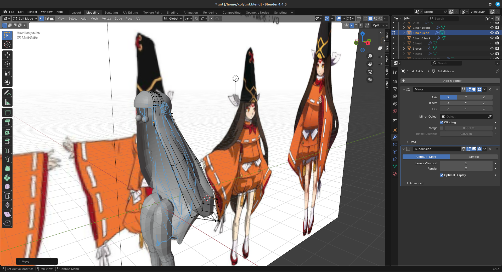Select Simple subdivision type
This screenshot has height=272, width=502.
point(474,157)
